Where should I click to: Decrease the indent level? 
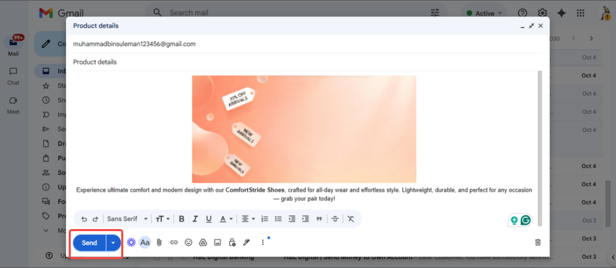click(x=292, y=219)
